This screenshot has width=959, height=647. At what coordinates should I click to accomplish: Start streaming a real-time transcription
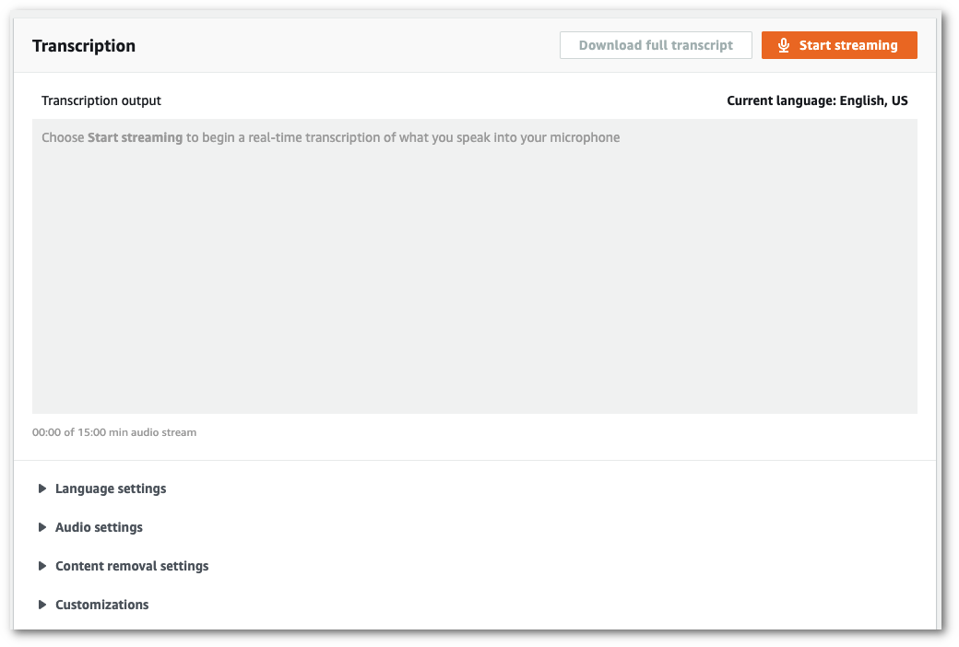pos(839,44)
